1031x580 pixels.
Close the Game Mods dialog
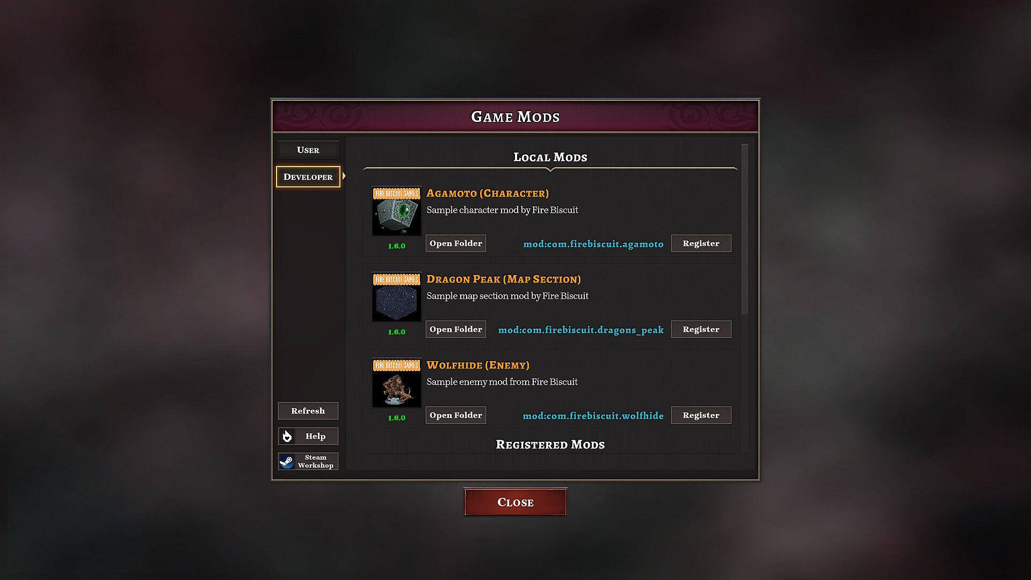(515, 502)
